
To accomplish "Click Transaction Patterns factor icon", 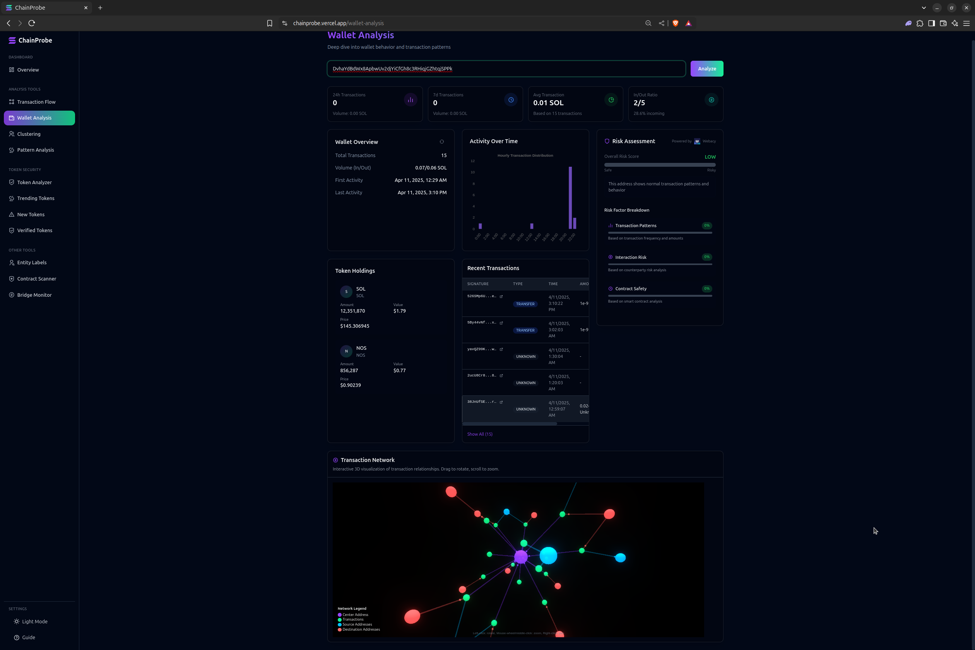I will click(610, 226).
